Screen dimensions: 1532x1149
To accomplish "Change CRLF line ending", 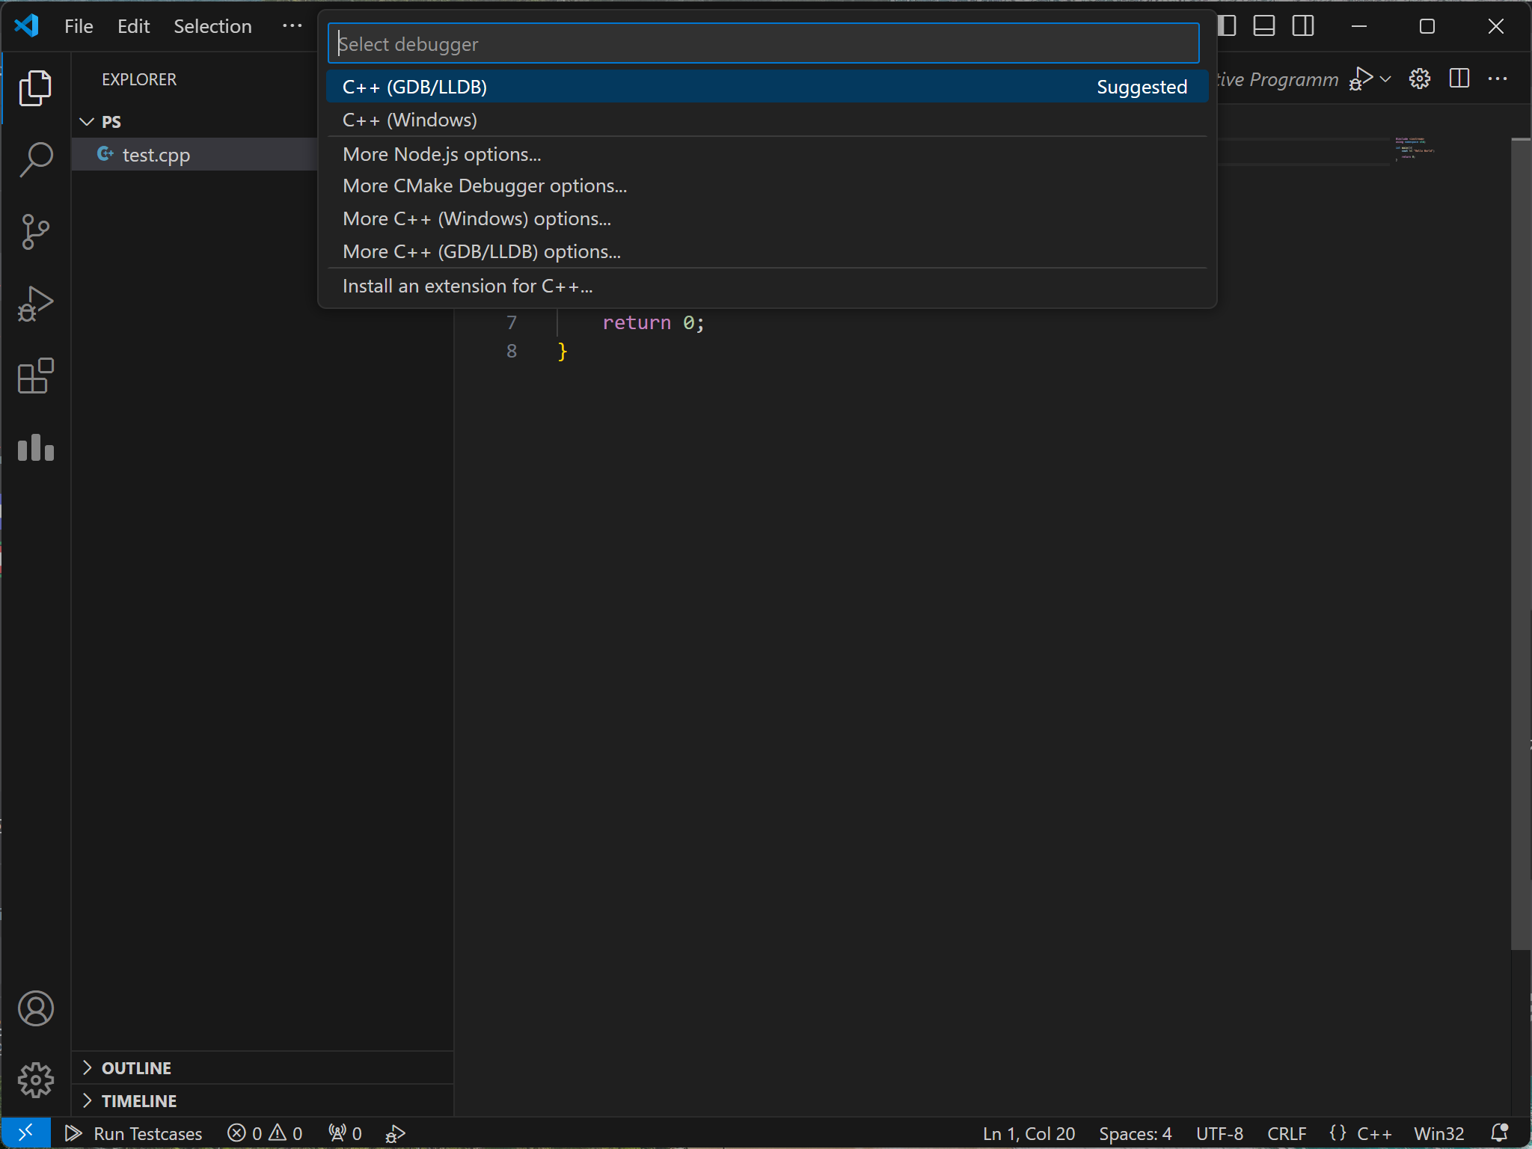I will point(1287,1133).
